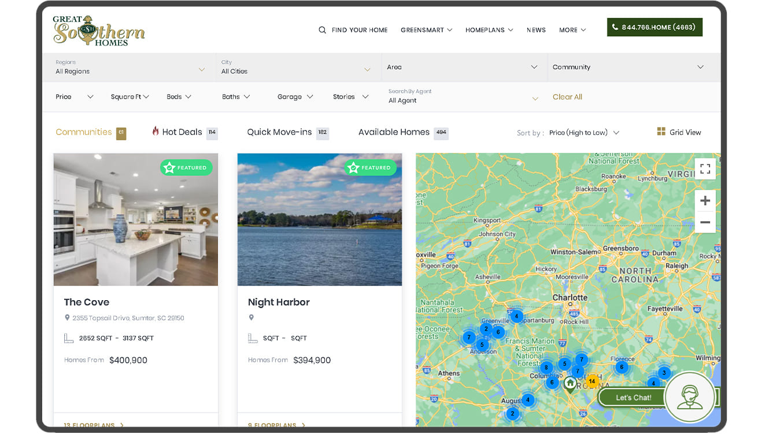758x434 pixels.
Task: Click the yellow 14 cluster marker on map
Action: [x=591, y=381]
